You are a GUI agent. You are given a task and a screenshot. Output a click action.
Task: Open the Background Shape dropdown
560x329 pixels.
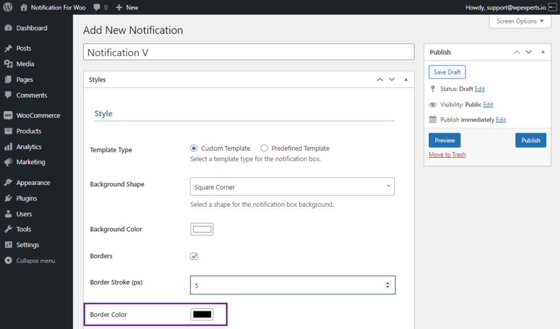(x=292, y=187)
